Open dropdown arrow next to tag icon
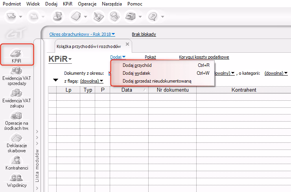The height and width of the screenshot is (192, 291). coord(85,17)
